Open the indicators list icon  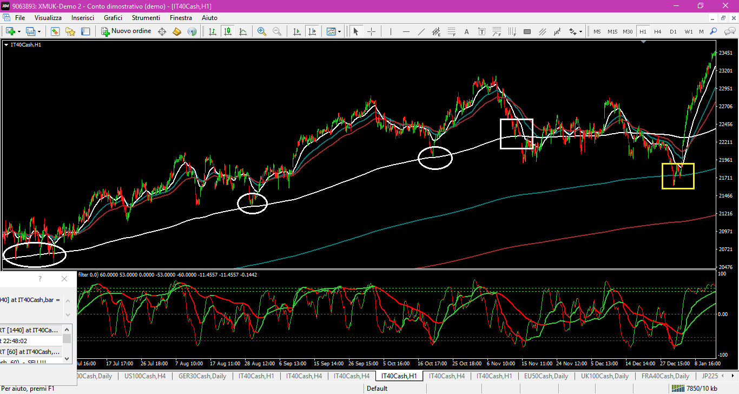coord(331,31)
